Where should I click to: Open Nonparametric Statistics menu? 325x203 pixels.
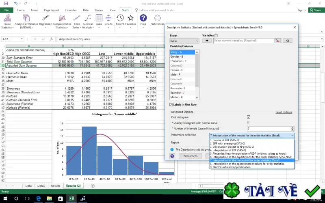[x=62, y=22]
